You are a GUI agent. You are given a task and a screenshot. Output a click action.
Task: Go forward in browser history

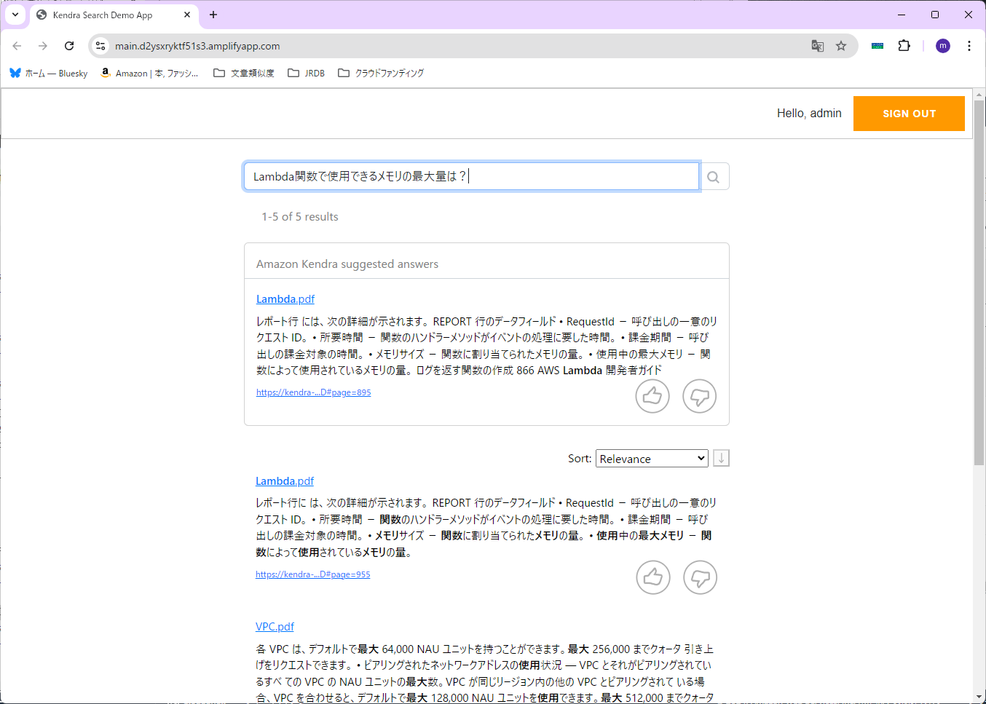tap(43, 46)
